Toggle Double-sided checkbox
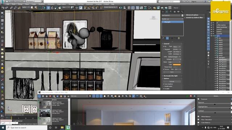 (164, 86)
